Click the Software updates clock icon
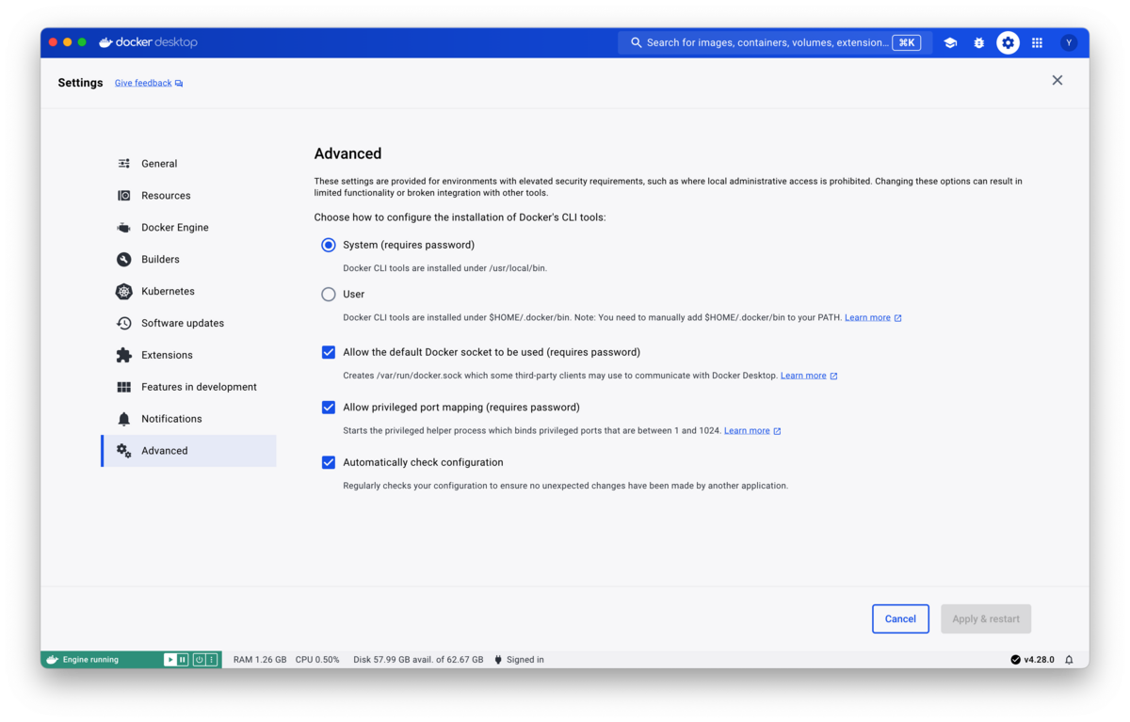Image resolution: width=1130 pixels, height=722 pixels. 123,323
